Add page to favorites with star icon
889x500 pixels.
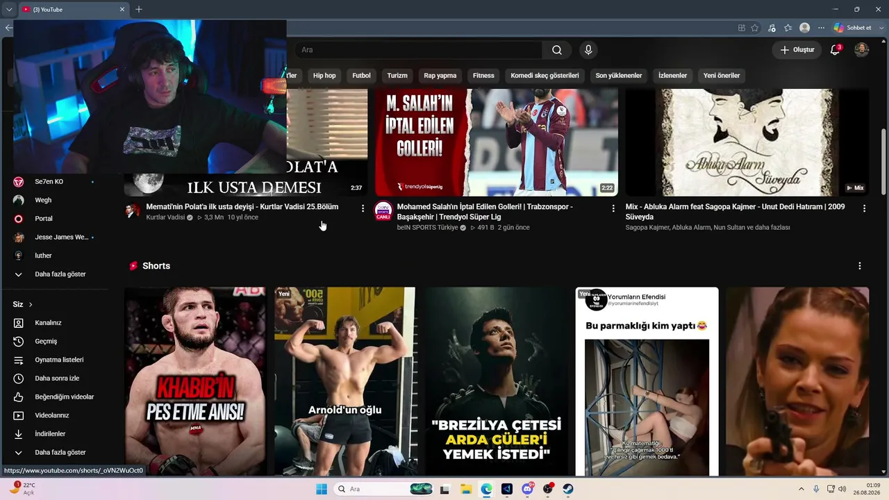[x=754, y=28]
